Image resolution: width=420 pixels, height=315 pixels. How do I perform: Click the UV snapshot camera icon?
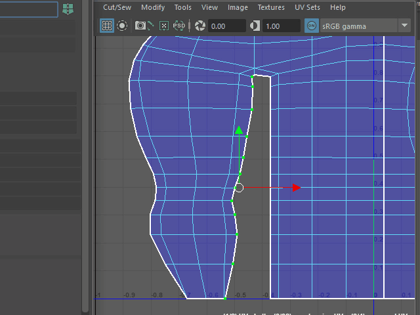[x=140, y=26]
